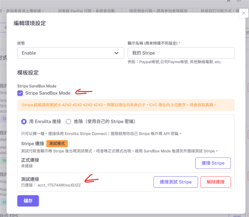Click the 正式連接 label
This screenshot has width=249, height=217.
(30, 160)
